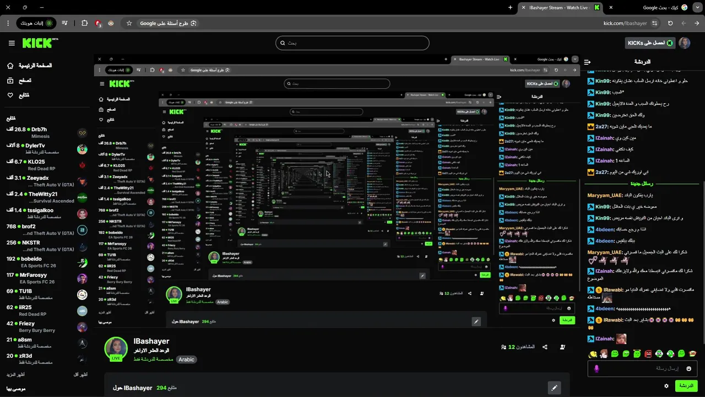Open the مخصصة للدردشة فقط category under IBashayer
The width and height of the screenshot is (705, 397).
coord(154,359)
